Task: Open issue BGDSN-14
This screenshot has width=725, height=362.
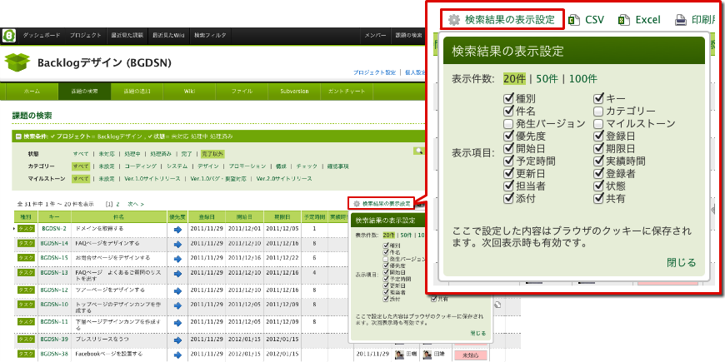Action: point(54,243)
